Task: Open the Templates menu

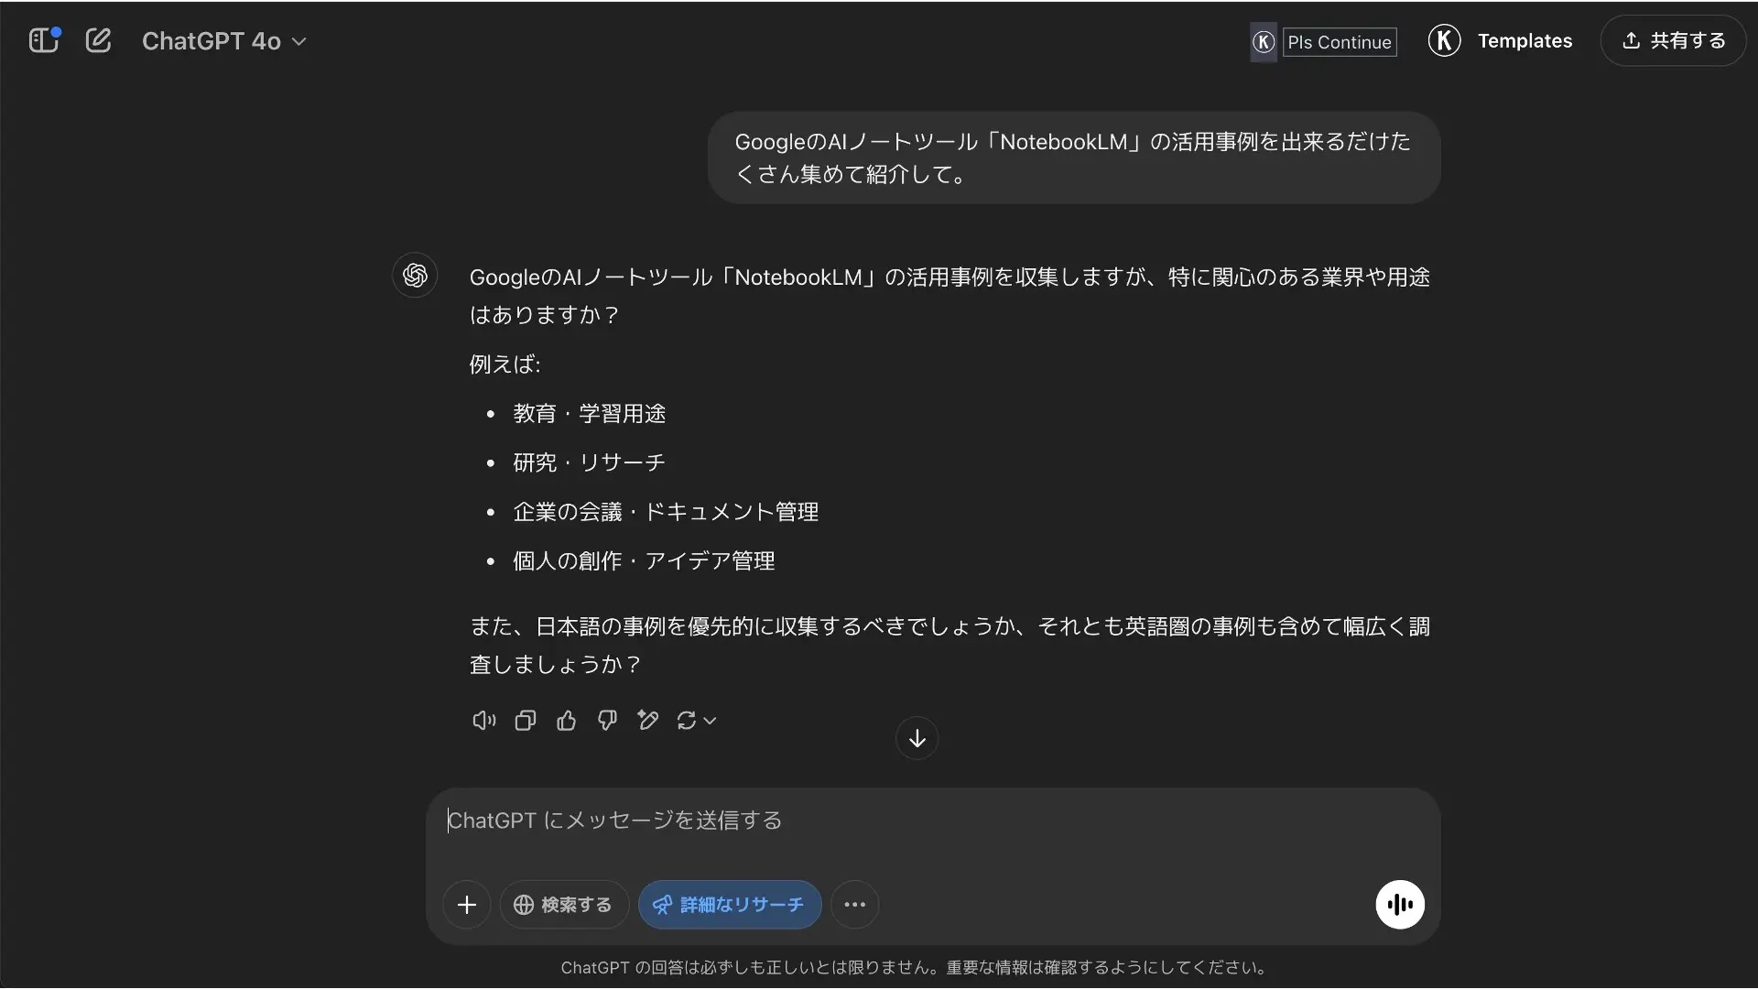Action: click(1525, 41)
